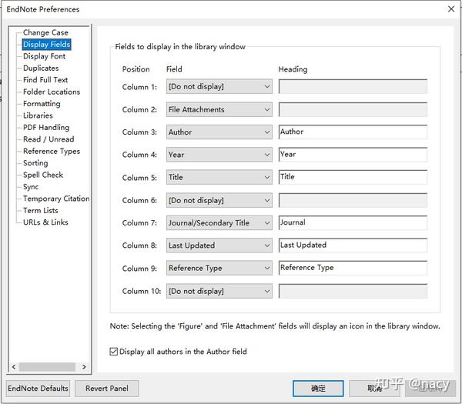Open Column 3 Author field dropdown

[219, 132]
